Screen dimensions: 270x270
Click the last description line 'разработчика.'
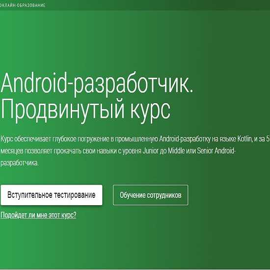[20, 163]
